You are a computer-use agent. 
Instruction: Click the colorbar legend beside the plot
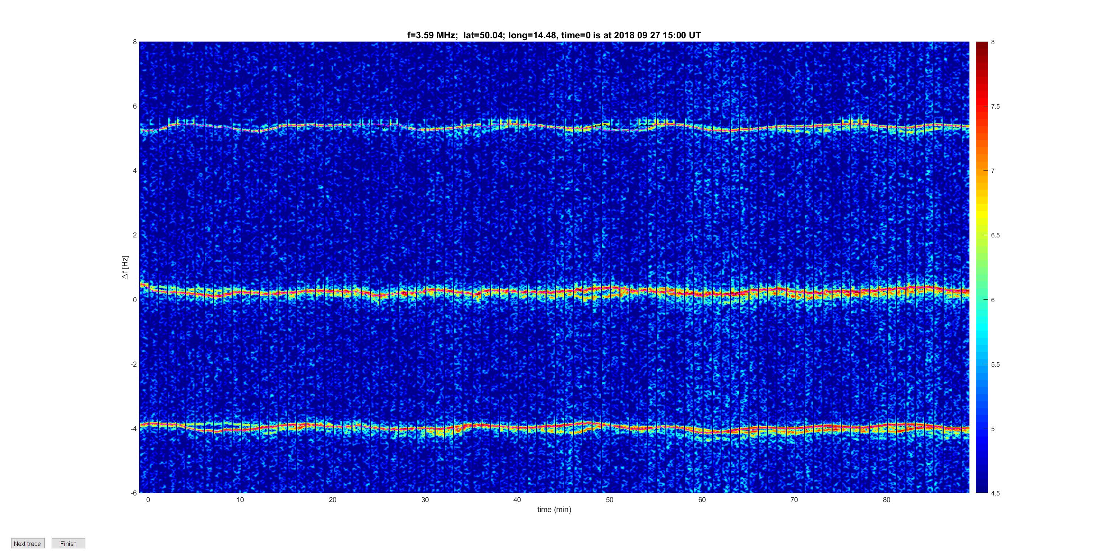click(x=982, y=267)
